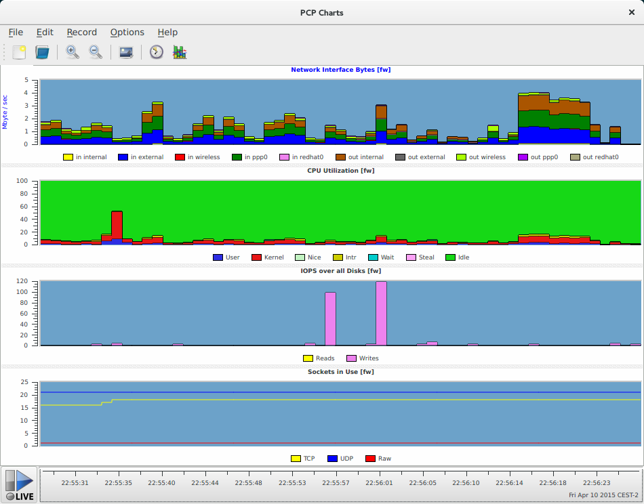This screenshot has height=504, width=644.
Task: Open the Record menu
Action: click(81, 32)
